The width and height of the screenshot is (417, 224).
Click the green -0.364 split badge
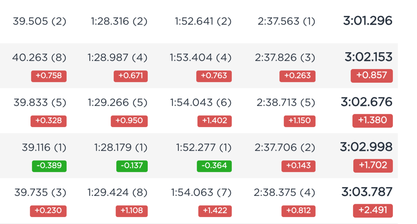pyautogui.click(x=214, y=166)
